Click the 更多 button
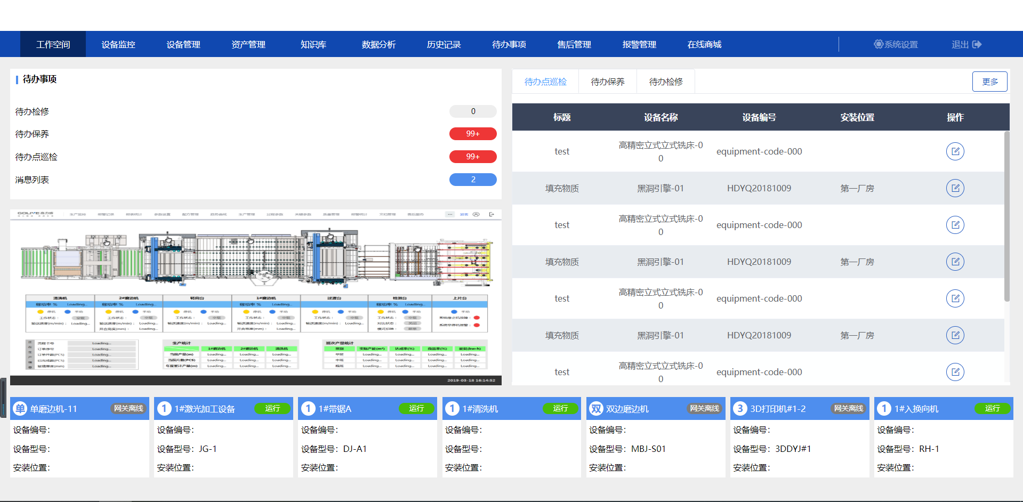This screenshot has height=502, width=1023. (x=990, y=82)
